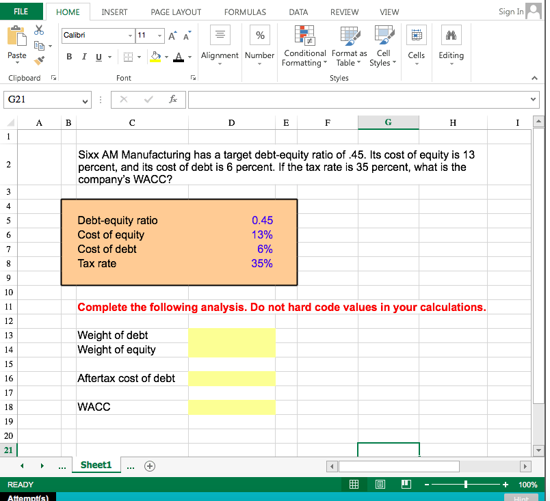Zoom out with the minus button
This screenshot has width=550, height=501.
(427, 485)
